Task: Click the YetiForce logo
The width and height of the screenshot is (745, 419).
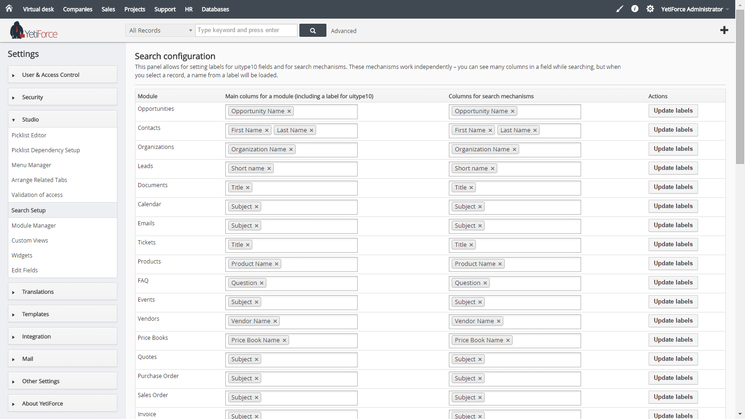Action: [x=34, y=31]
